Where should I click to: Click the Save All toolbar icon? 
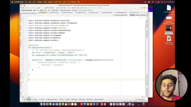pos(23,8)
